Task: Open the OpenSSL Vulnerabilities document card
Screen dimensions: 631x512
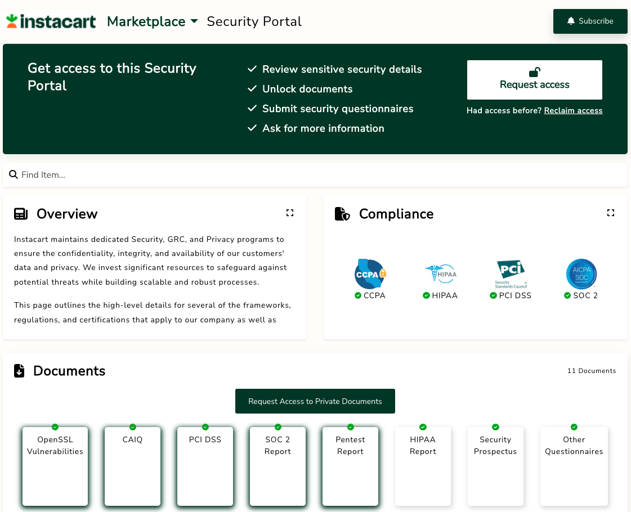Action: (x=55, y=466)
